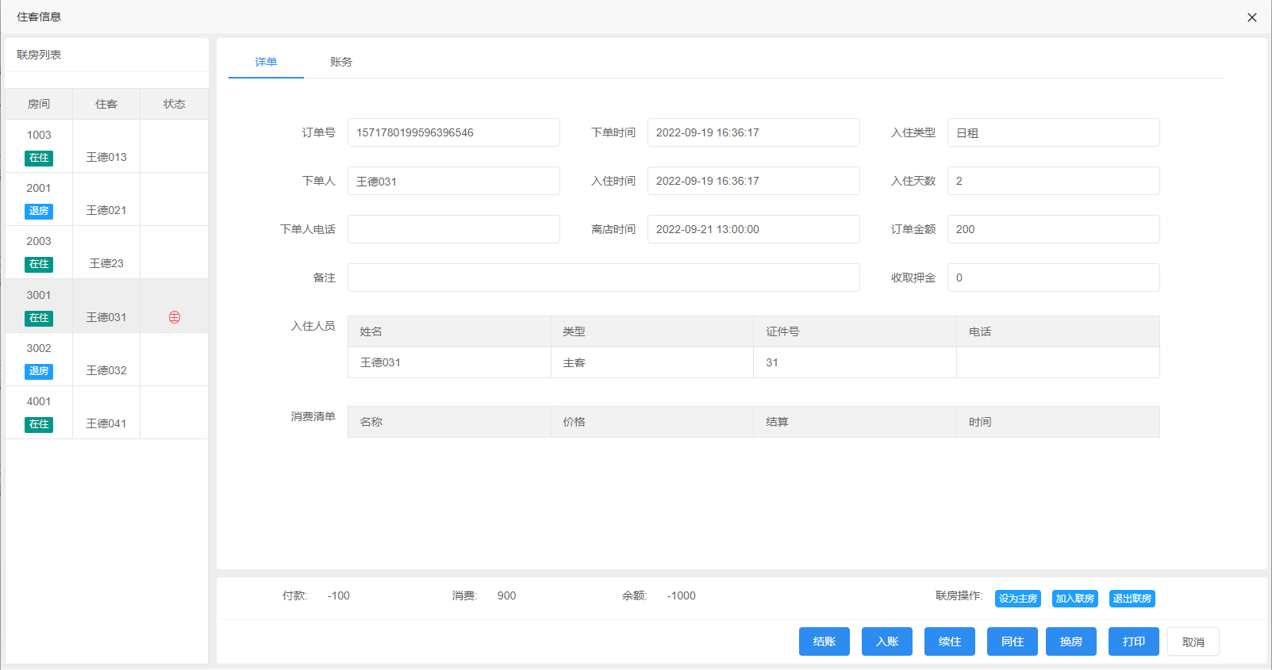Click the 主客 type cell
This screenshot has width=1272, height=670.
pos(574,362)
